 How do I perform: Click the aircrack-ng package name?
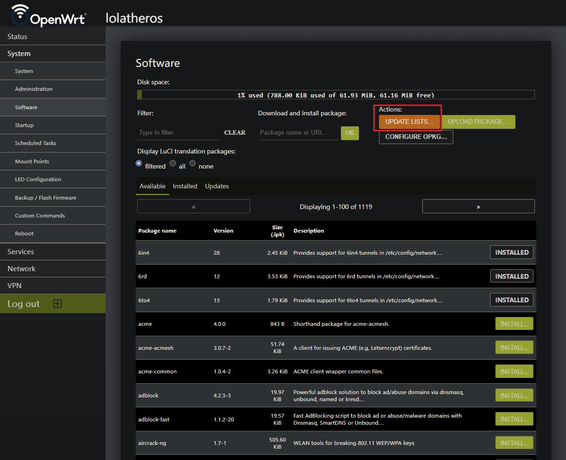152,443
